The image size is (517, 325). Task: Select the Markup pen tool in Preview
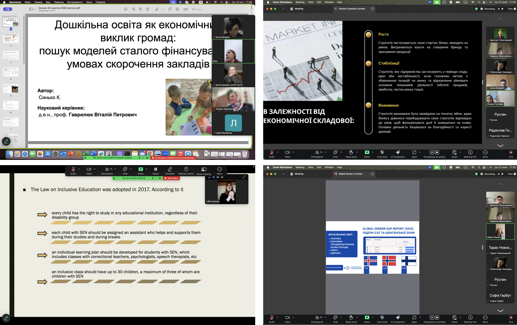click(157, 9)
